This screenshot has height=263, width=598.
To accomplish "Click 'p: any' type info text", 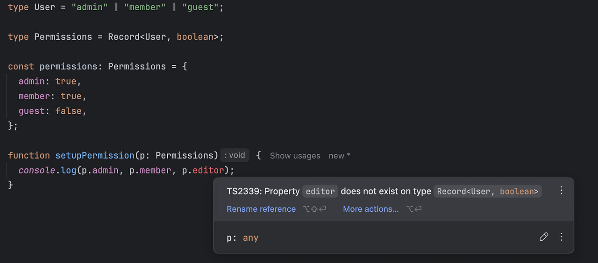I will pyautogui.click(x=242, y=238).
